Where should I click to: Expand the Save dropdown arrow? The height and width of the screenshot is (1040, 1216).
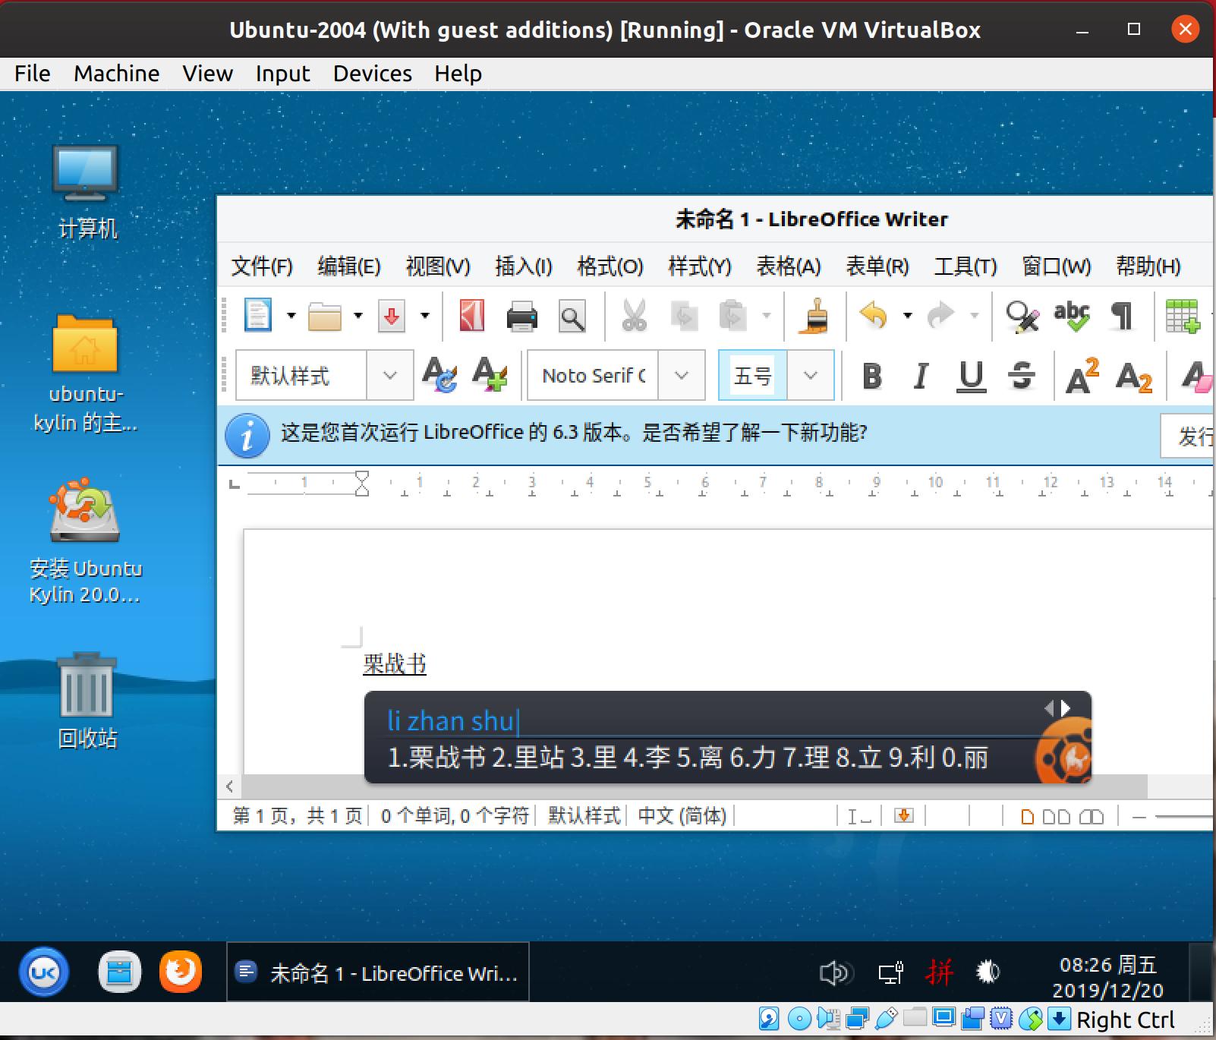click(x=425, y=316)
